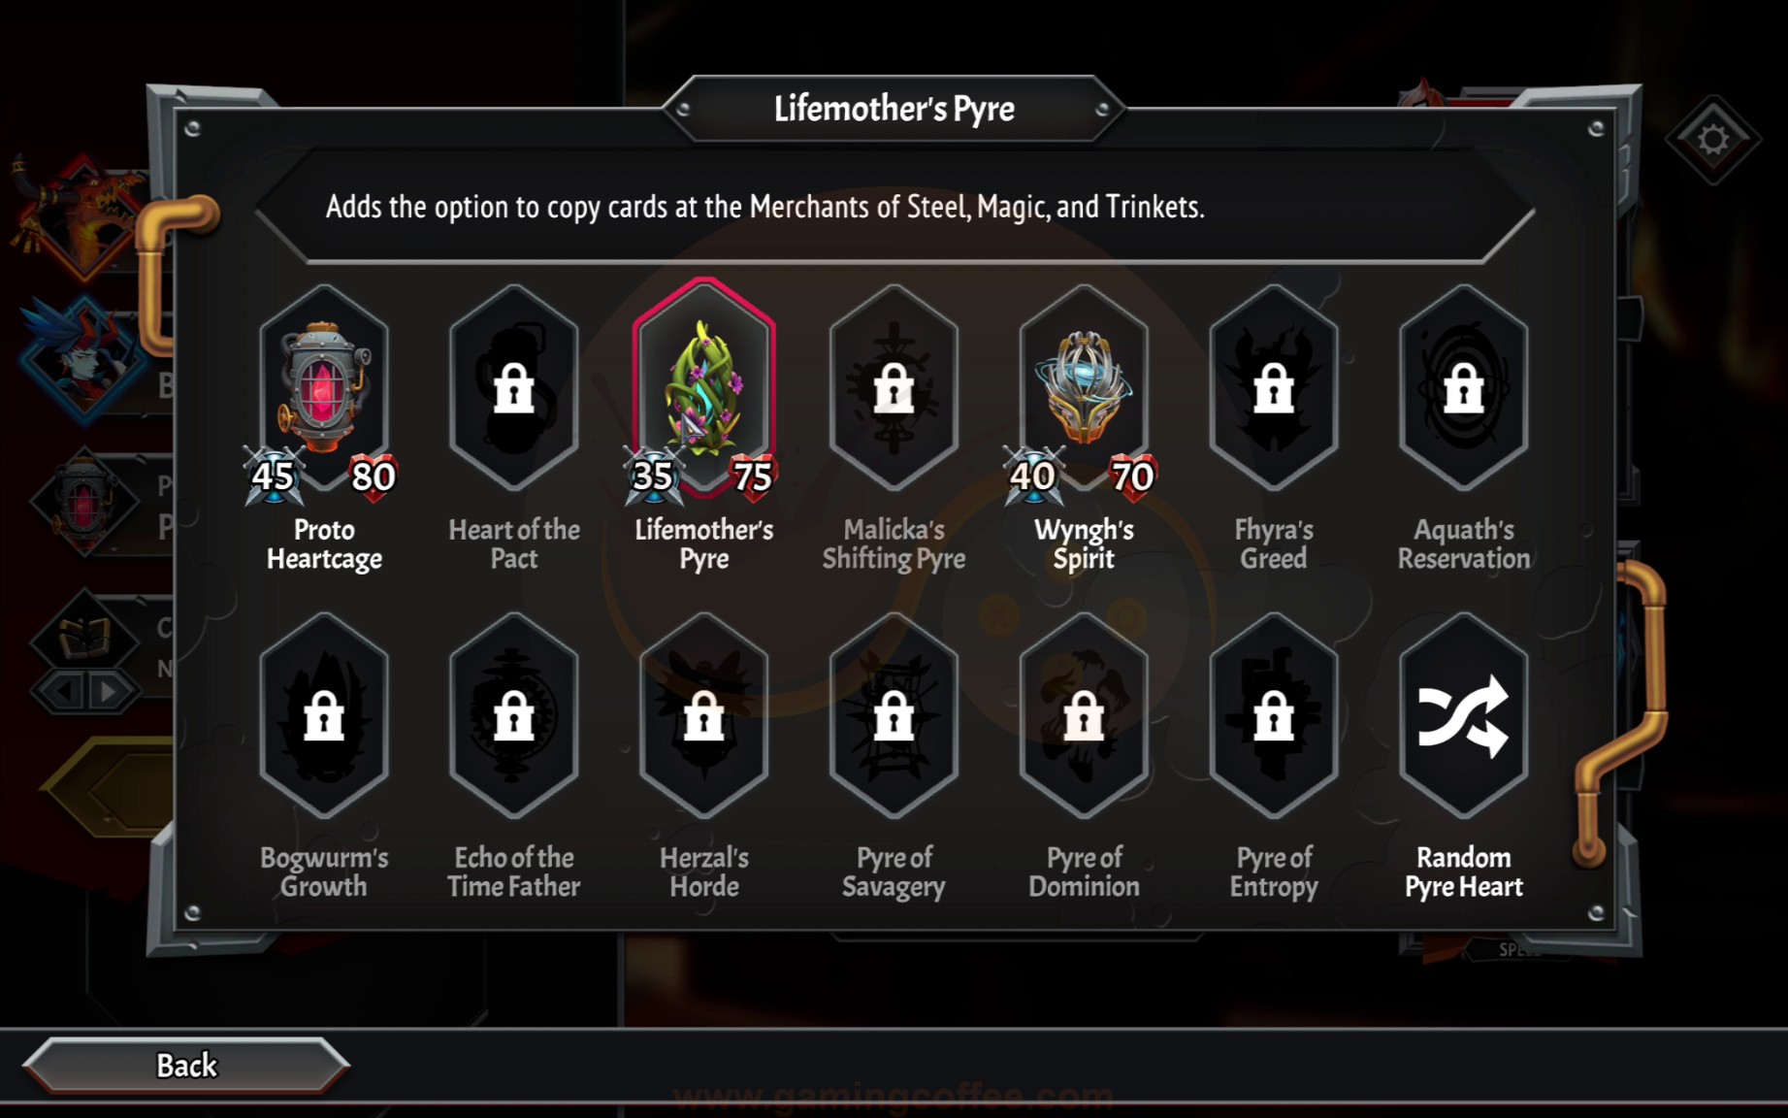Click the locked Aquath's Reservation heart

coord(1463,388)
